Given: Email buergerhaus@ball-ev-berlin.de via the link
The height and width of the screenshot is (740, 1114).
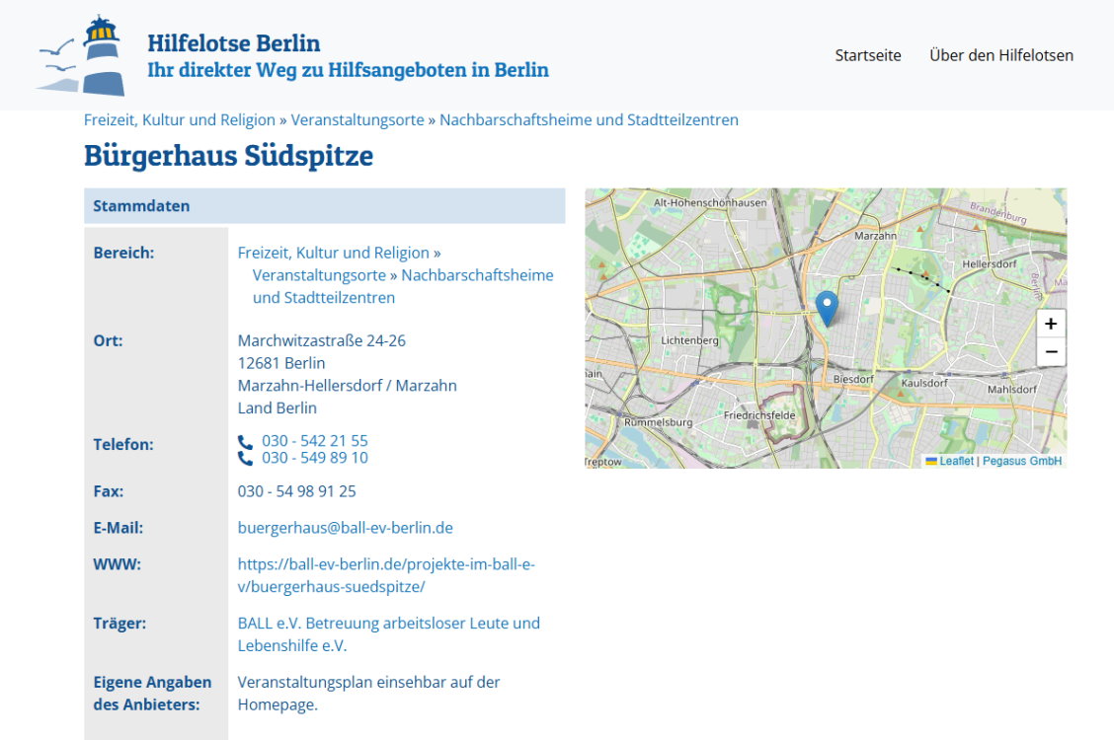Looking at the screenshot, I should 345,527.
